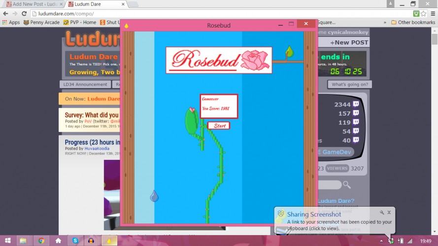This screenshot has height=246, width=438.
Task: Click the address bar URL field
Action: [221, 13]
